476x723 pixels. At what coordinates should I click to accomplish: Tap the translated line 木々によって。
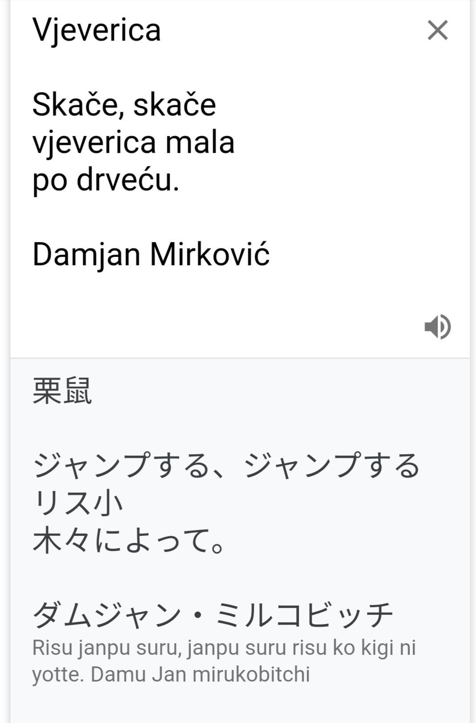click(129, 540)
